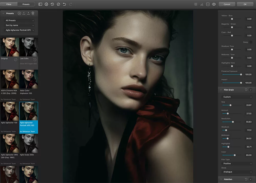The height and width of the screenshot is (183, 256).
Task: Click the history/reset icon in the top toolbar
Action: pos(52,4)
